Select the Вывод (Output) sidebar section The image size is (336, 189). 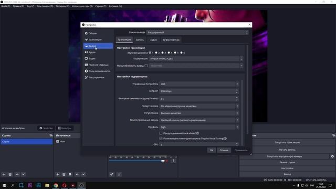click(x=98, y=46)
